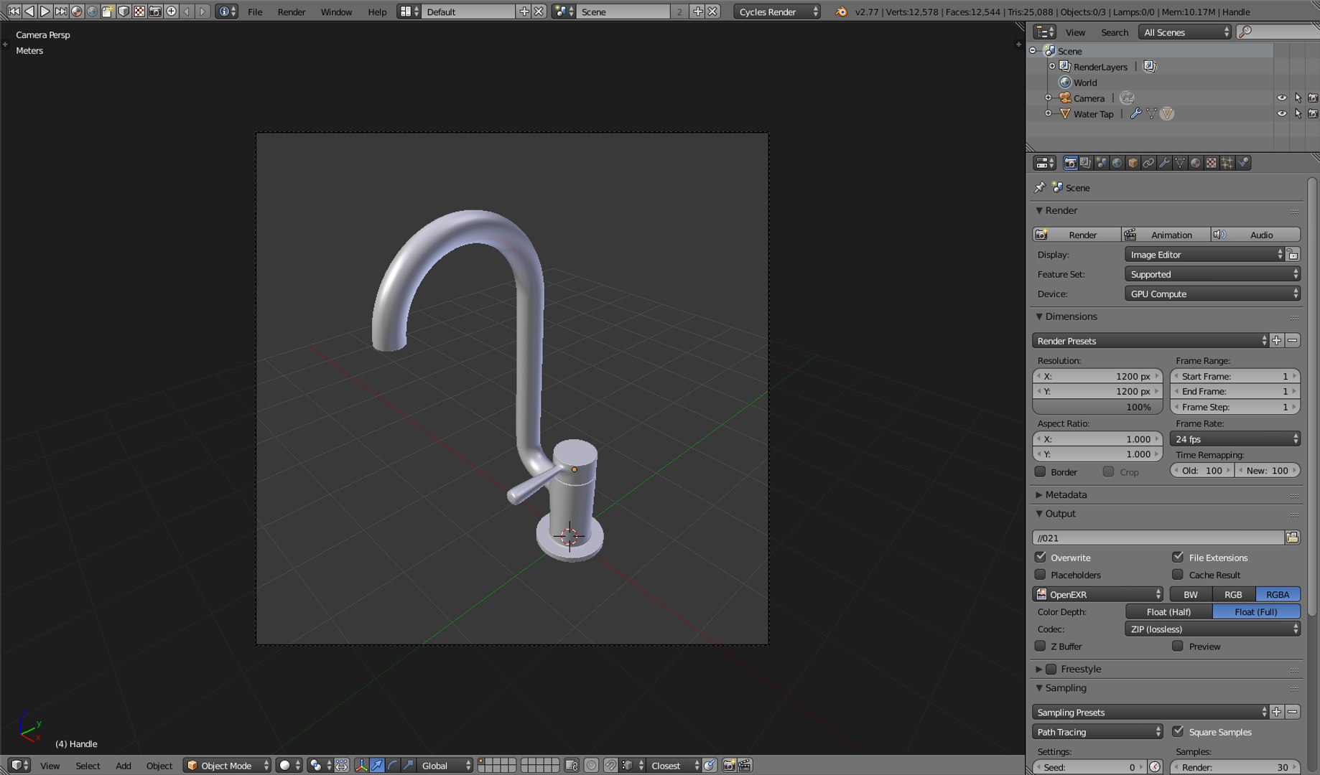
Task: Open the Window menu
Action: tap(336, 11)
